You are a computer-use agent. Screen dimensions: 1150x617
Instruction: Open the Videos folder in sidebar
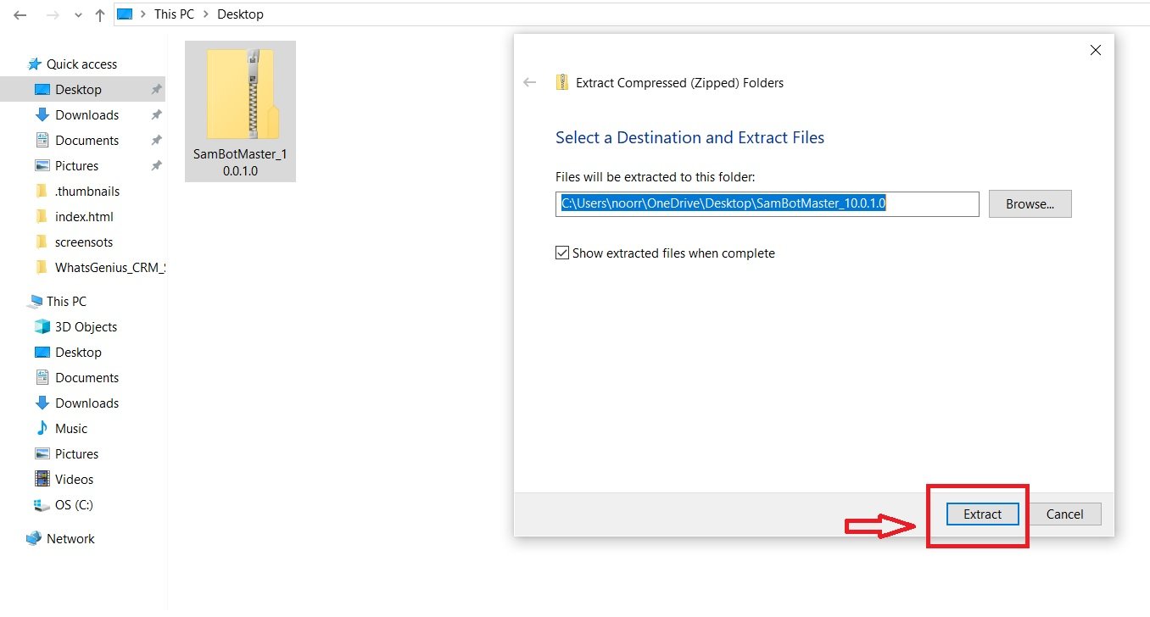click(x=74, y=479)
